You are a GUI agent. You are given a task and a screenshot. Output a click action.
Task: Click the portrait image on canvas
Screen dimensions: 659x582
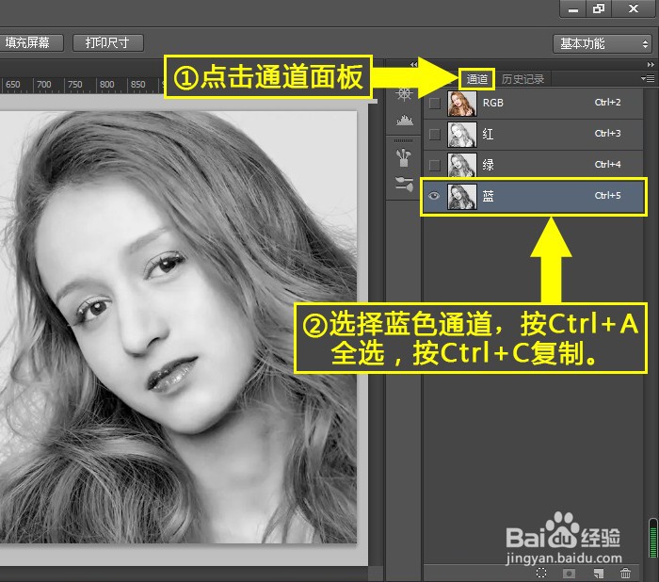coord(178,327)
